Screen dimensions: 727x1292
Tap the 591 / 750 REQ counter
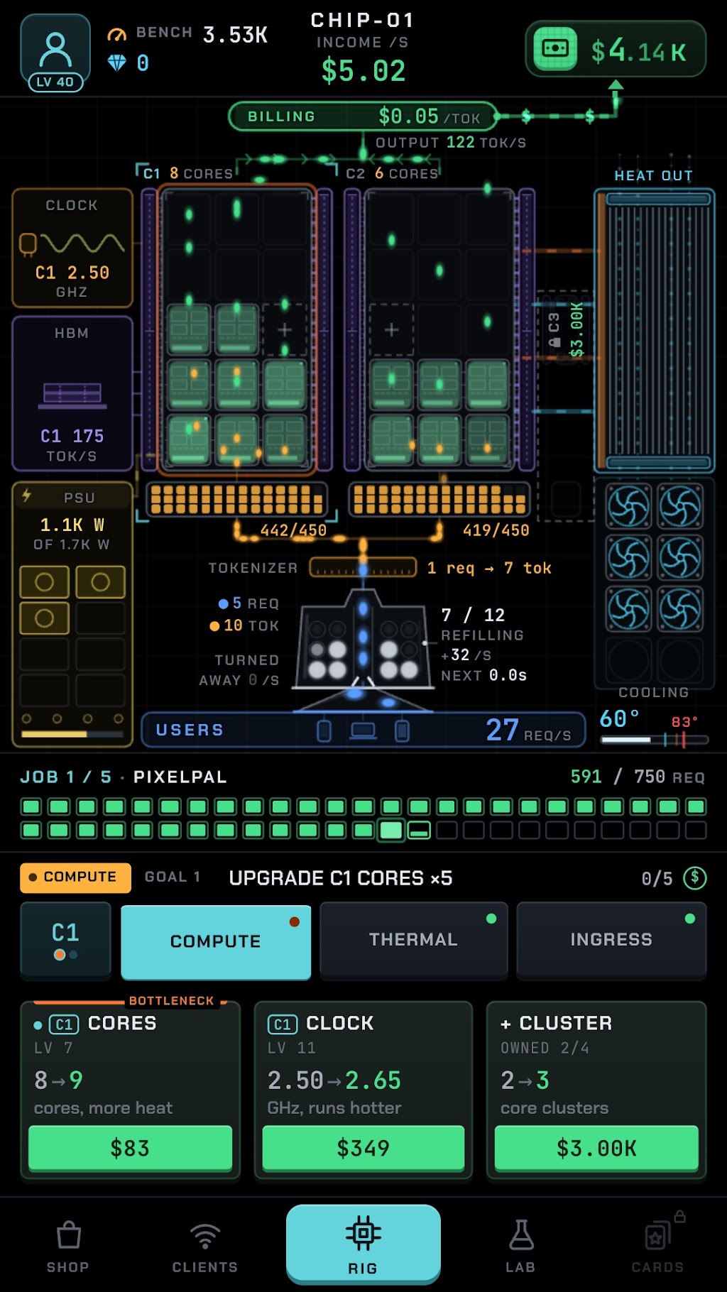pos(638,777)
